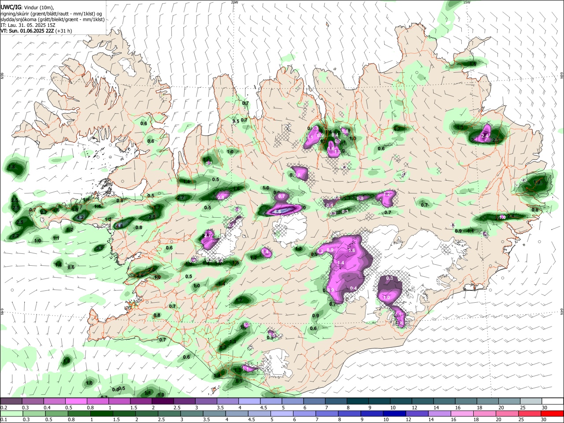This screenshot has width=564, height=423.
Task: Click the 4.2 precipitation value on the map
Action: (80, 218)
